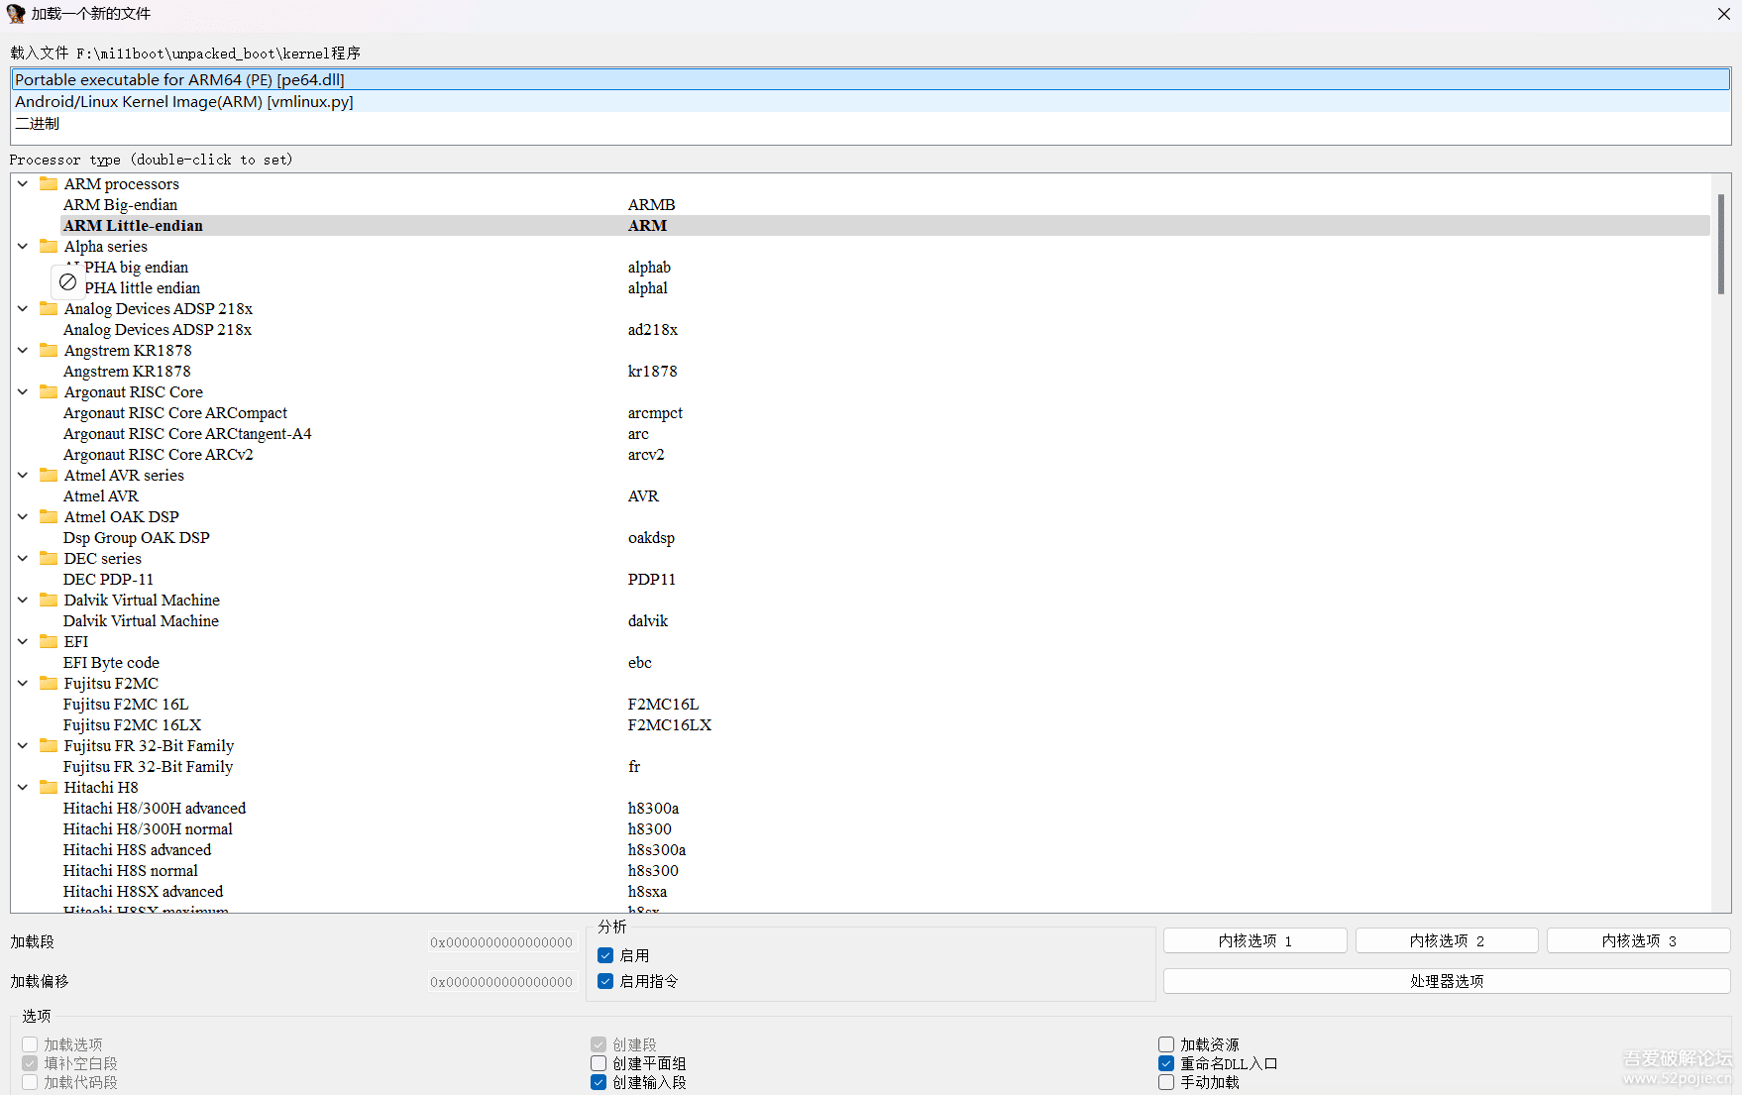This screenshot has height=1095, width=1742.
Task: Click the Hitachi H8 folder icon
Action: click(x=48, y=787)
